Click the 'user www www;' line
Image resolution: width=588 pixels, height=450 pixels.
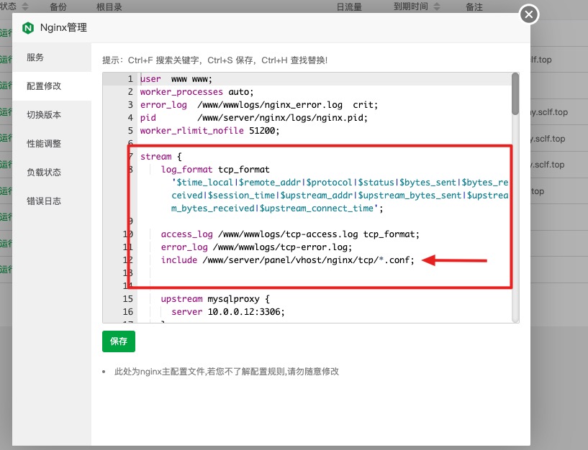point(176,79)
